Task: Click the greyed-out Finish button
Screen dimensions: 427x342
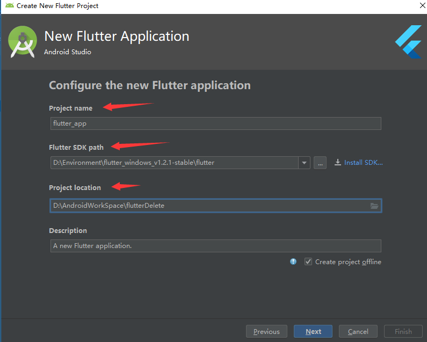Action: pyautogui.click(x=403, y=331)
